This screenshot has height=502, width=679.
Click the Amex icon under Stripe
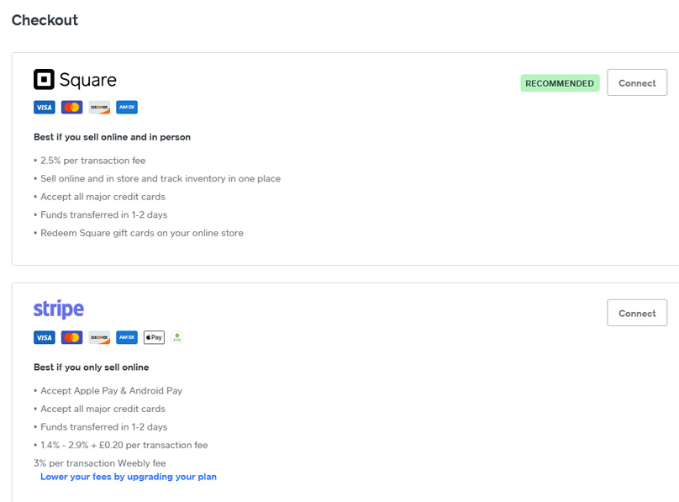click(127, 337)
